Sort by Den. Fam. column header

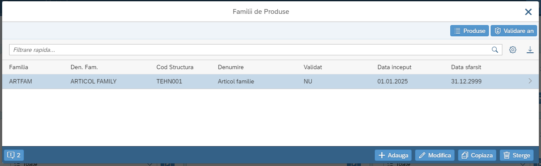(x=84, y=67)
